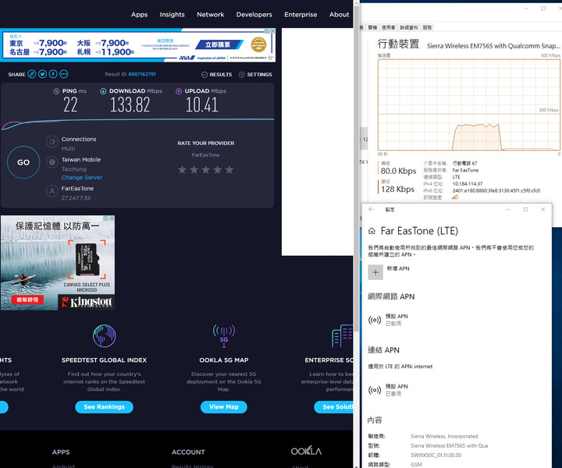The width and height of the screenshot is (562, 468).
Task: Open the Network menu
Action: 211,14
